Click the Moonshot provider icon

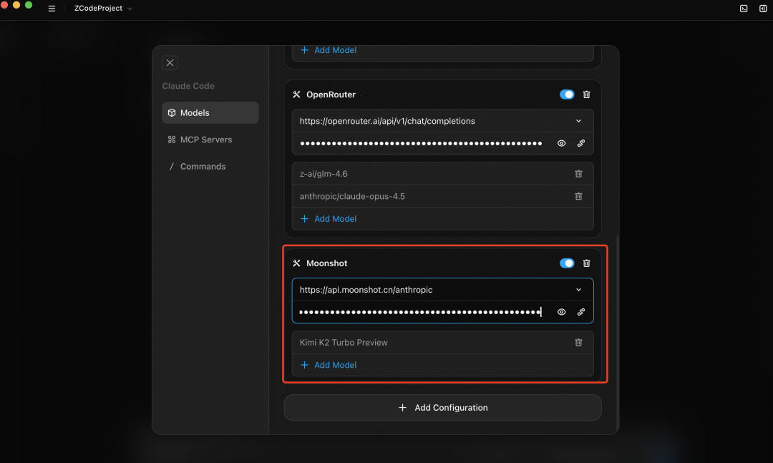pyautogui.click(x=296, y=263)
